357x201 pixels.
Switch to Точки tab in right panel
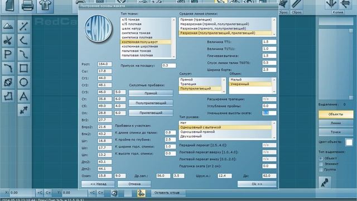pos(336,132)
